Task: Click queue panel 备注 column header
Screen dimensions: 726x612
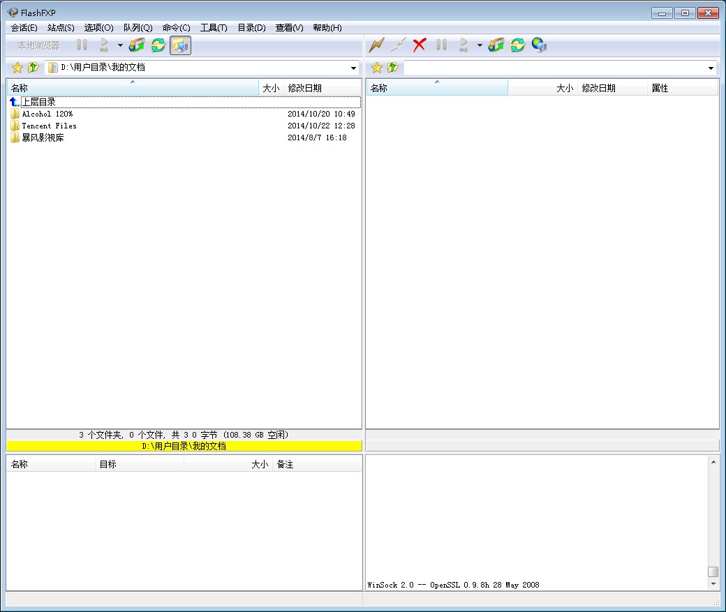Action: 317,464
